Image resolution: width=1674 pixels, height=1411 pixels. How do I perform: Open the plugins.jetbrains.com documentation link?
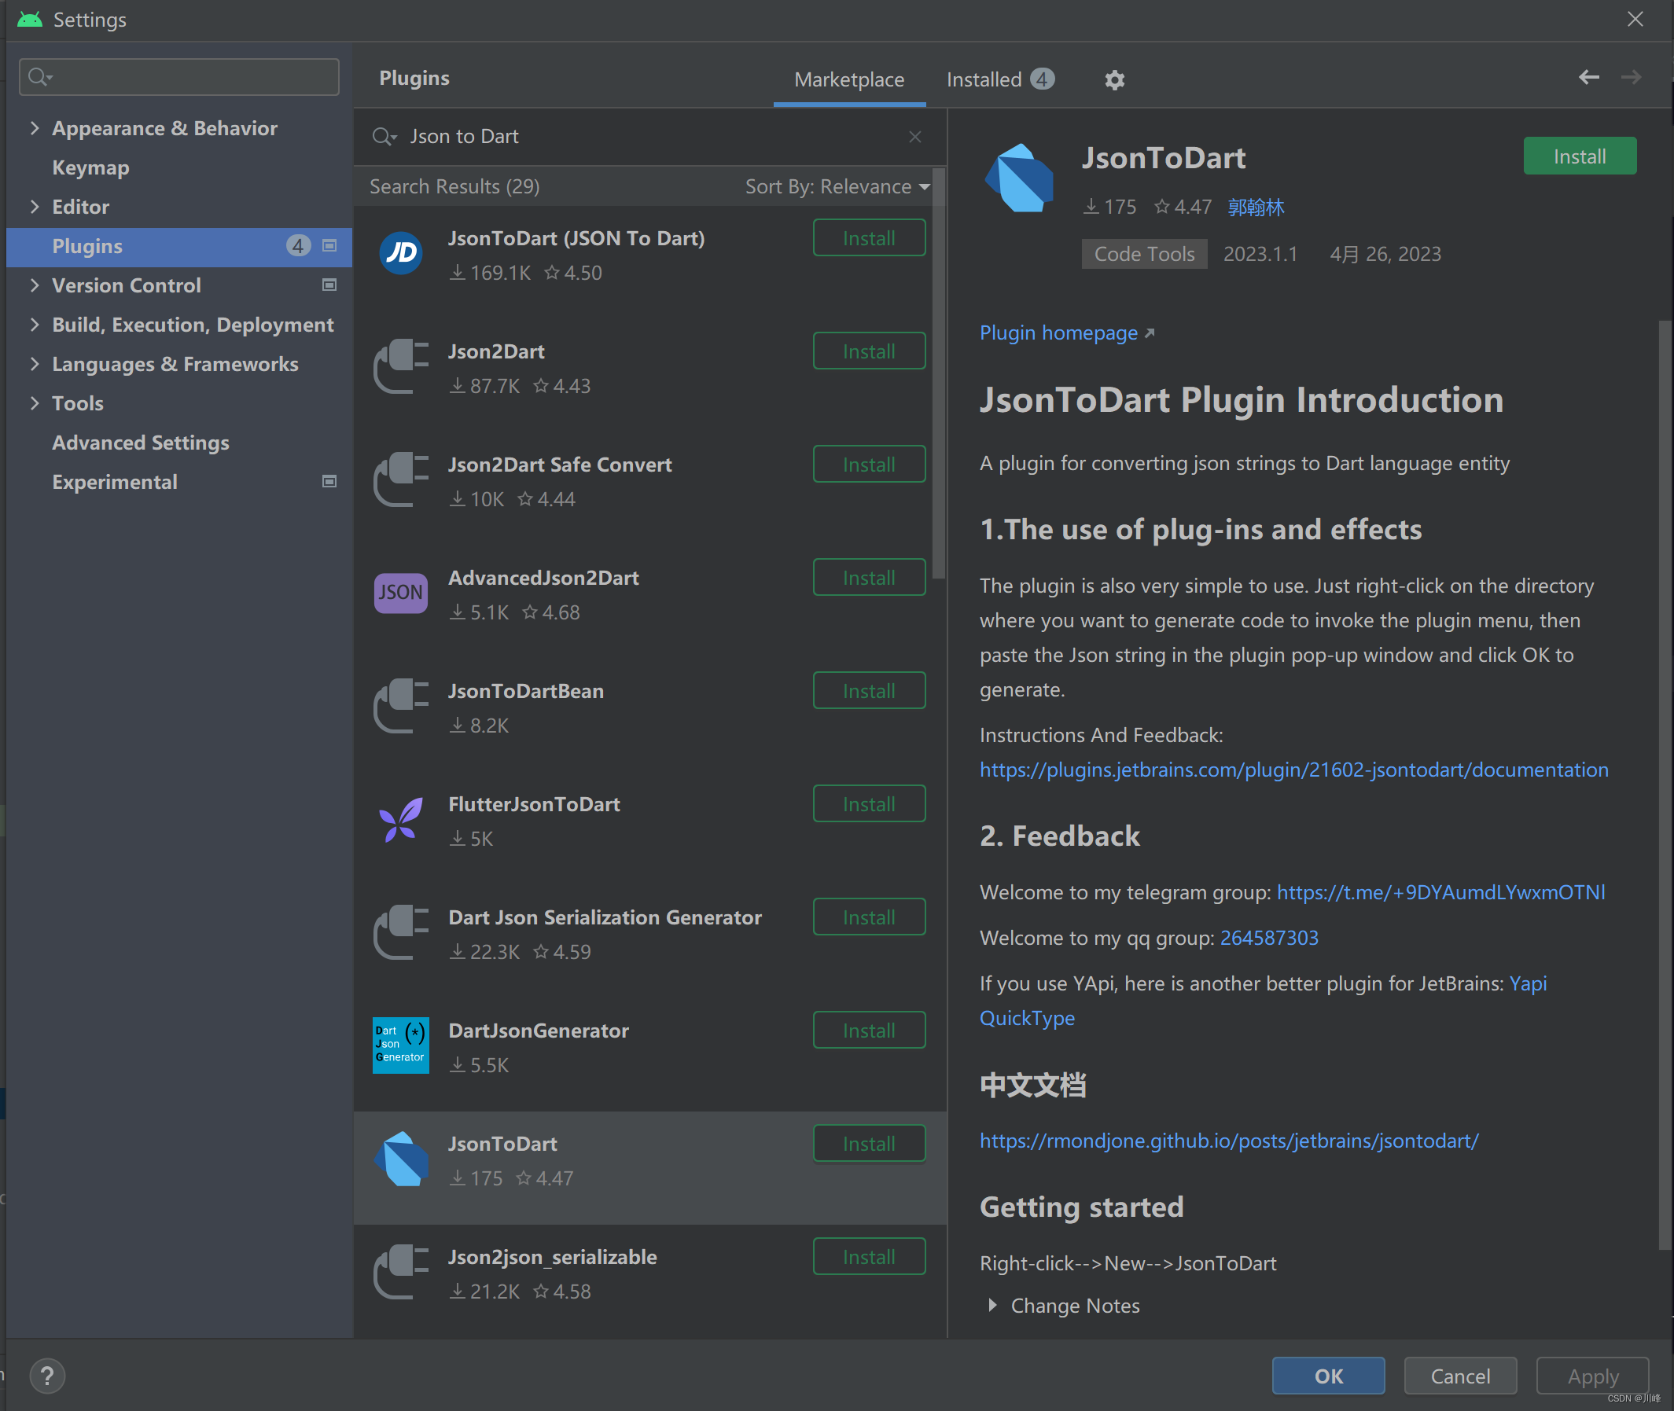(x=1294, y=770)
